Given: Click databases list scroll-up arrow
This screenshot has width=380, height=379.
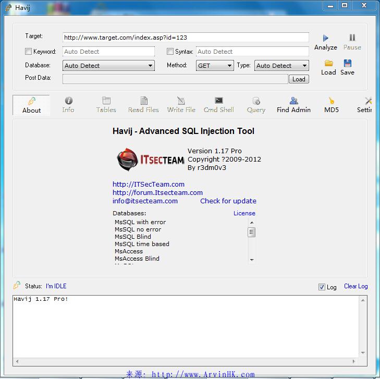Looking at the screenshot, I should 252,223.
